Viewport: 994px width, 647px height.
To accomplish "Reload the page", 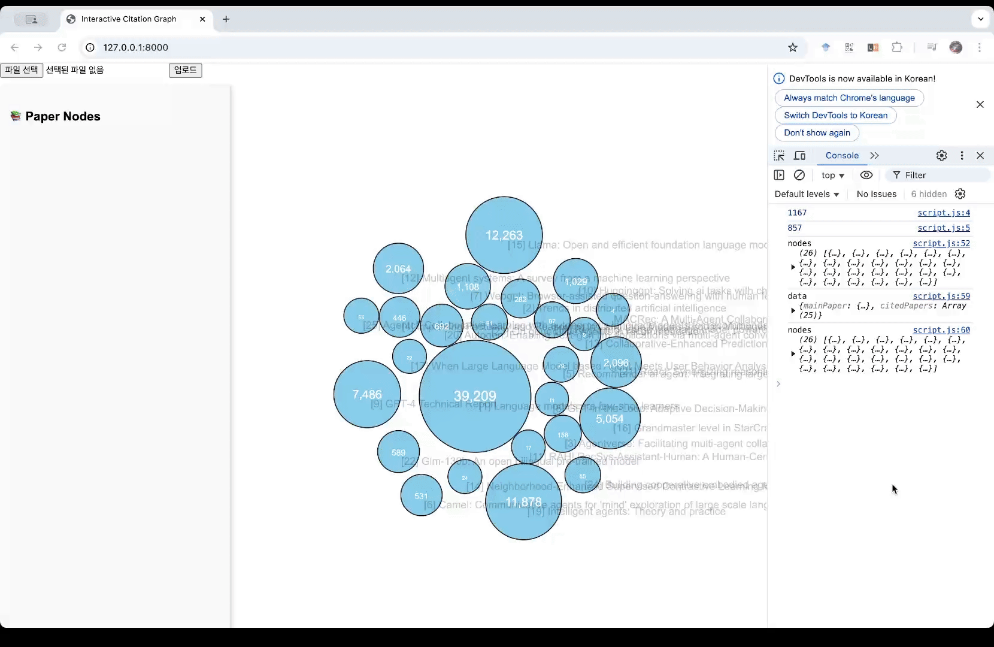I will click(x=62, y=47).
